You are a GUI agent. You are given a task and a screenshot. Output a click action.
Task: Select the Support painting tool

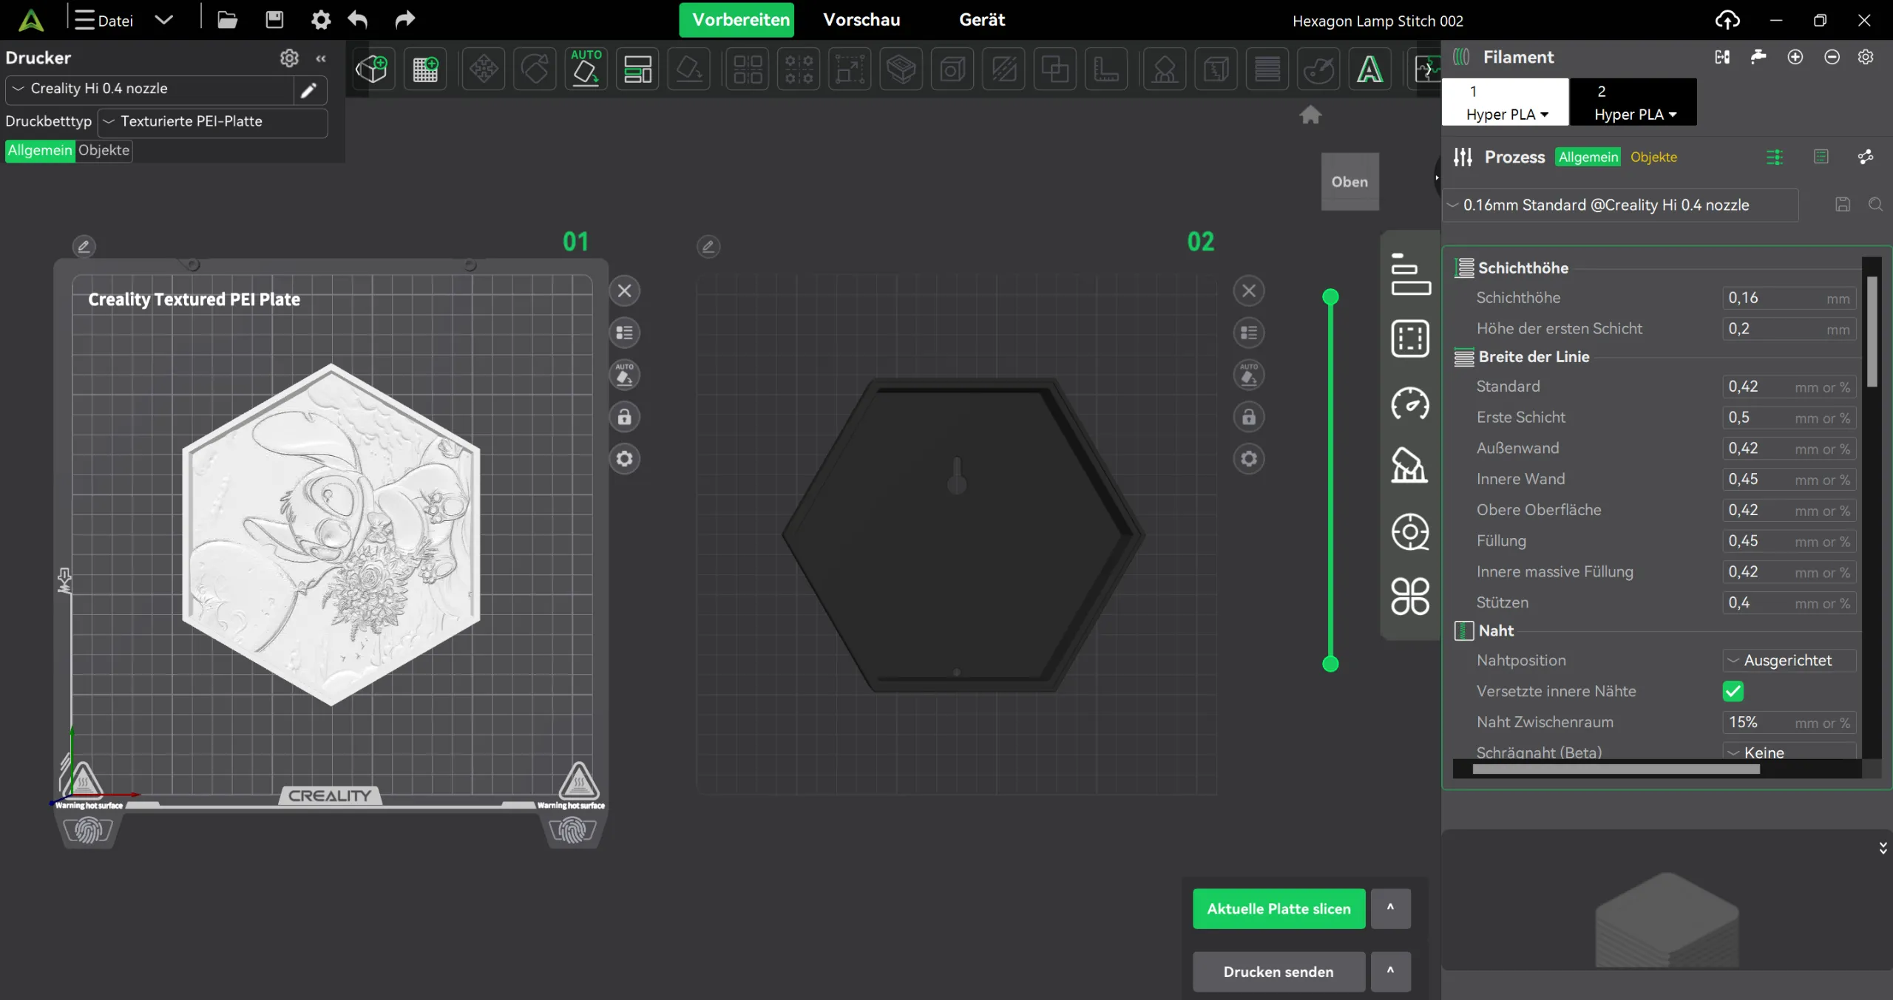click(x=1164, y=69)
